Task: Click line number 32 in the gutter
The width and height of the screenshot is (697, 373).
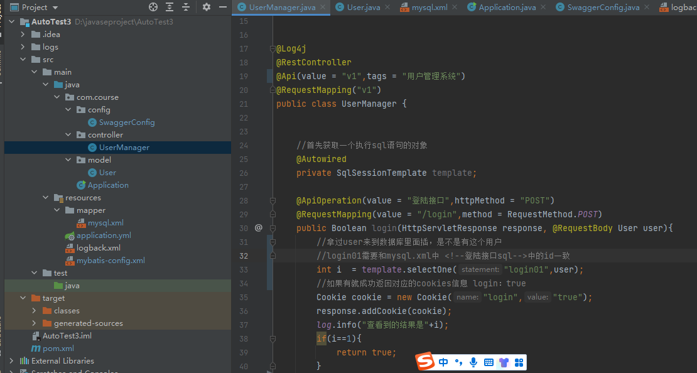Action: (x=244, y=256)
